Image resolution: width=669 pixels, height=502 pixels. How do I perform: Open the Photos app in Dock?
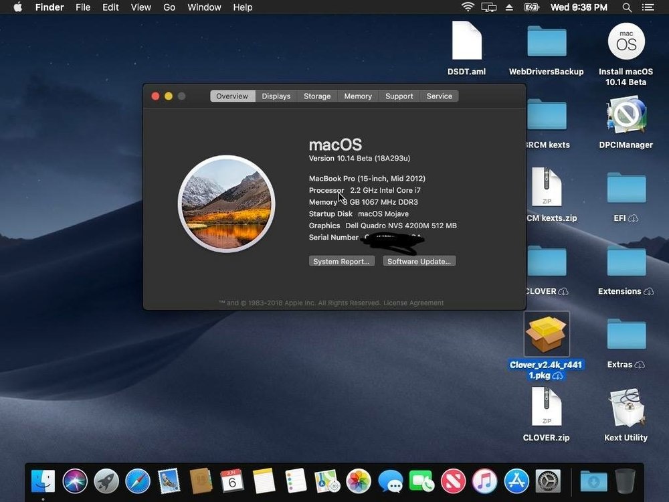click(x=359, y=481)
